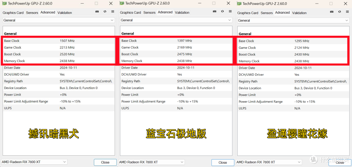Viewport: 352px width, 167px height.
Task: Click Device Location row in right window
Action: pos(293,88)
